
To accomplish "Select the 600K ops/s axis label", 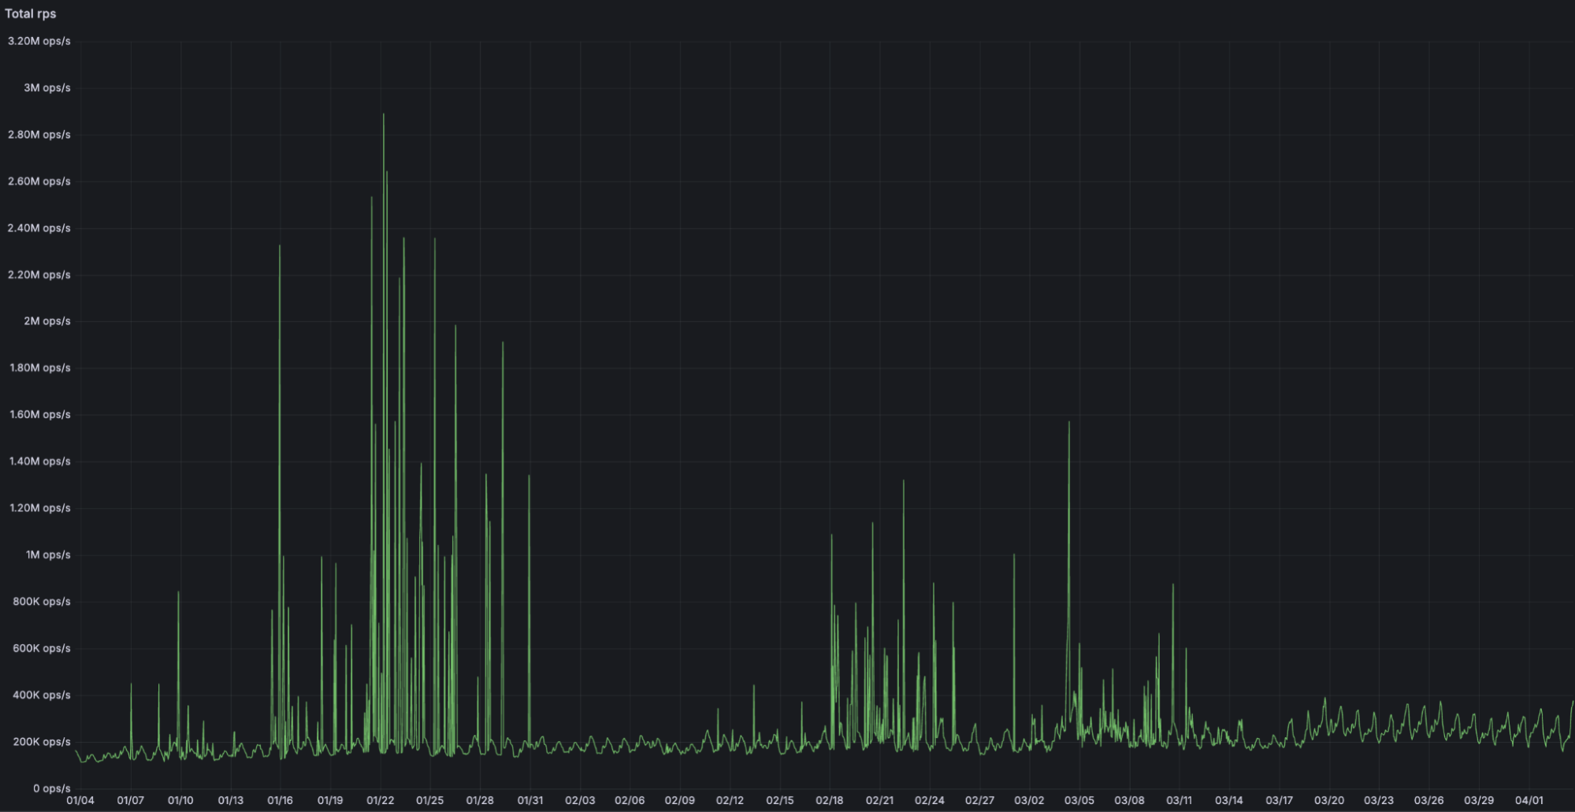I will tap(42, 648).
